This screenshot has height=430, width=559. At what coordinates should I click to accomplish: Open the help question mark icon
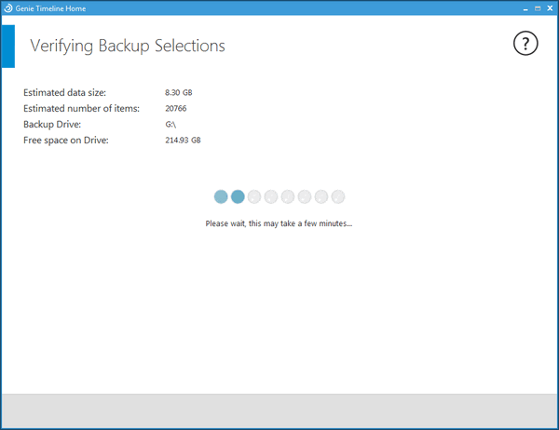tap(525, 44)
